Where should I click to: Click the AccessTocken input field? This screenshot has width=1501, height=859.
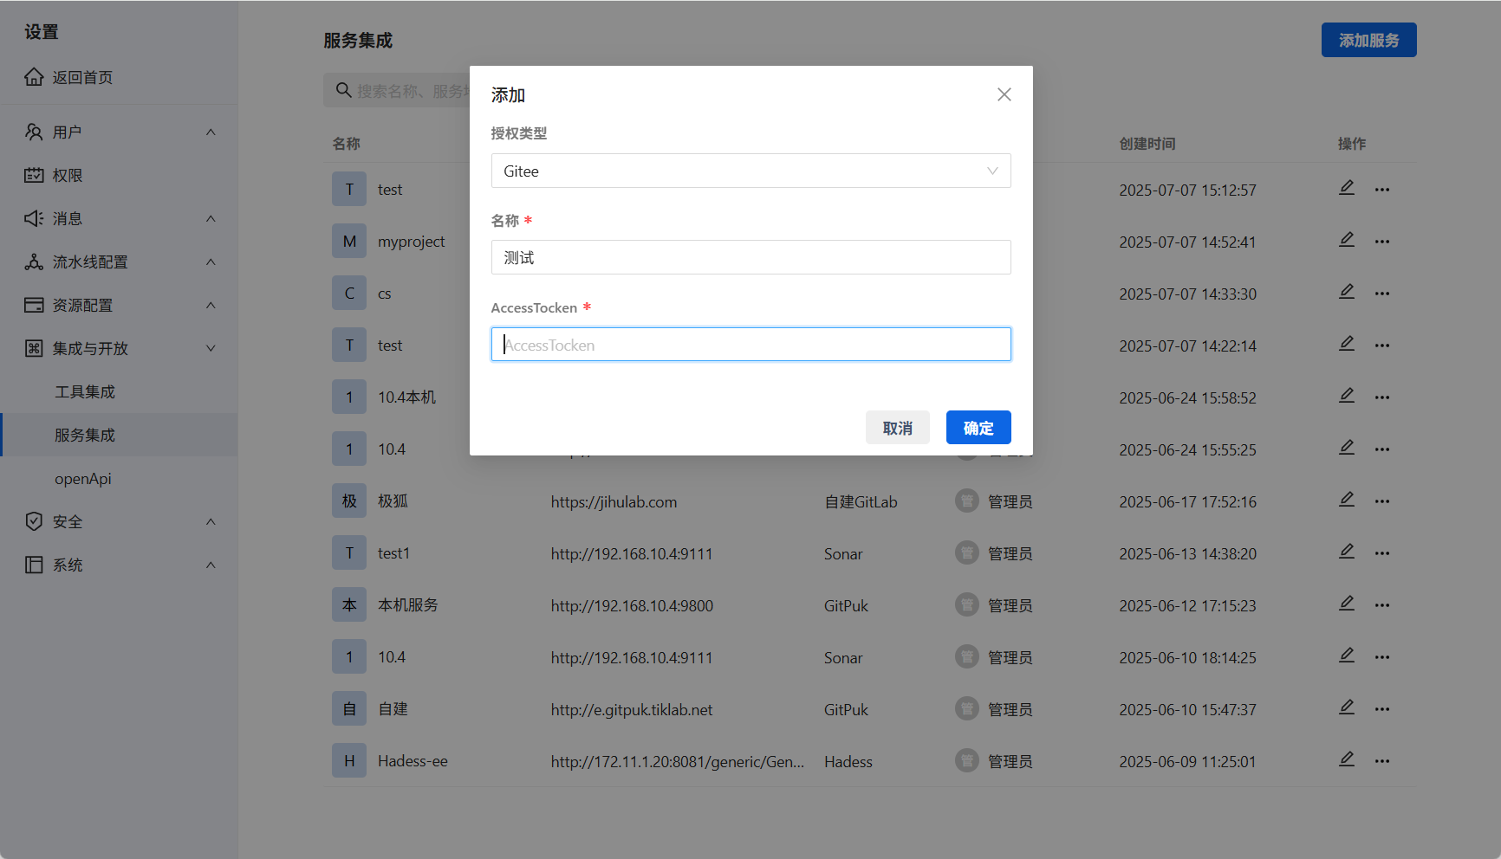(750, 344)
